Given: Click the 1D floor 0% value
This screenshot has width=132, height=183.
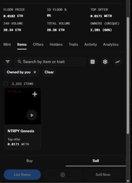Looking at the screenshot, I should coord(49,15).
